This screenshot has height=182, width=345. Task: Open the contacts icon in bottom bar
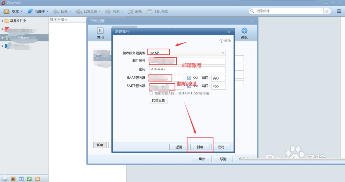[13, 179]
